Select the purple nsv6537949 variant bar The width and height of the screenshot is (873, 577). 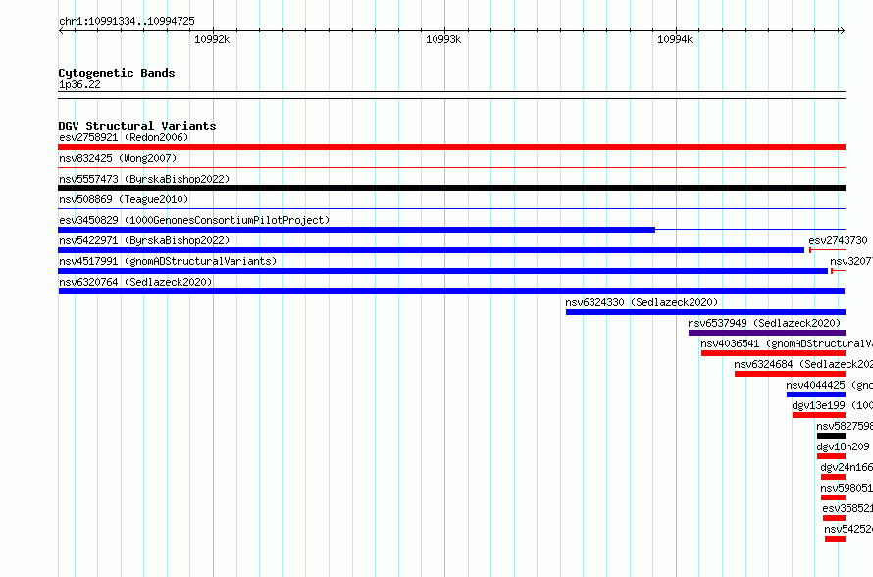coord(767,333)
